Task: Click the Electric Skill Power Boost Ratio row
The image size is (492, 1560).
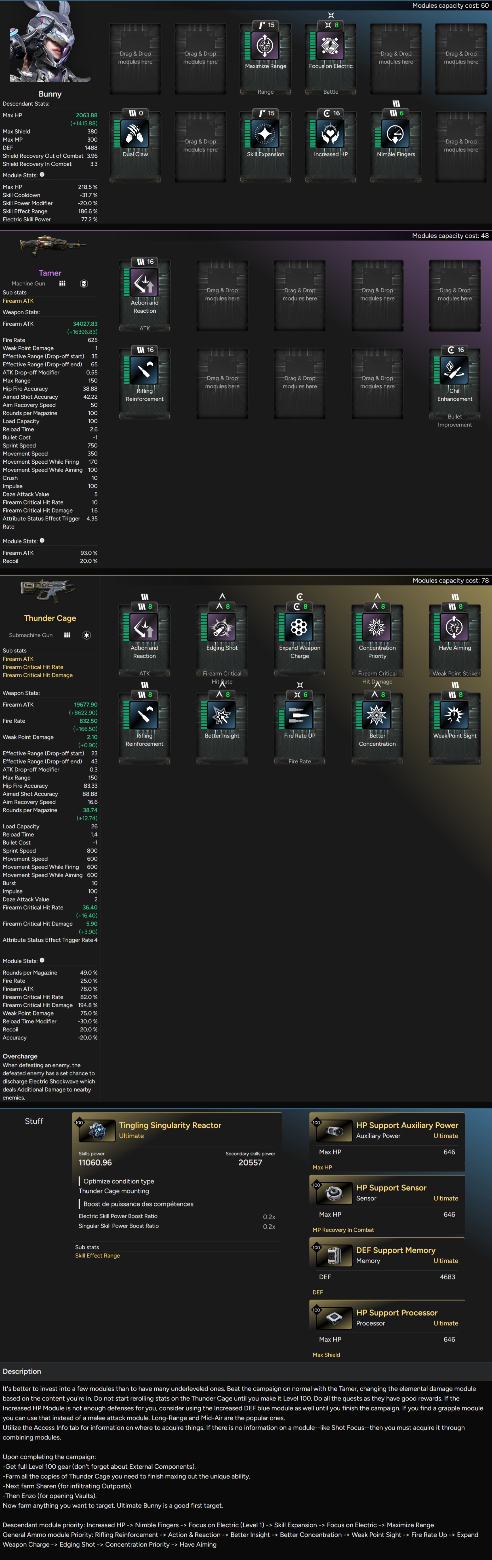Action: 177,1216
